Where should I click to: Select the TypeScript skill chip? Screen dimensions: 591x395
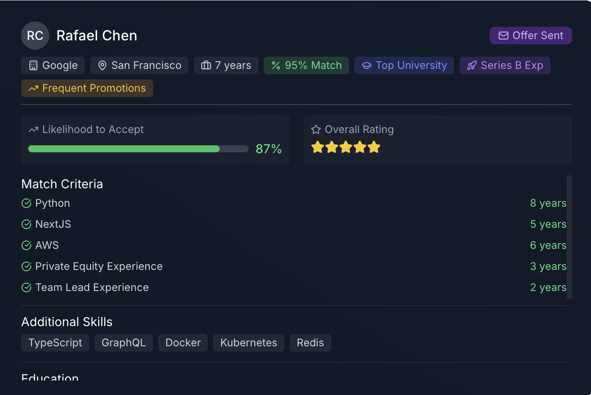(55, 342)
